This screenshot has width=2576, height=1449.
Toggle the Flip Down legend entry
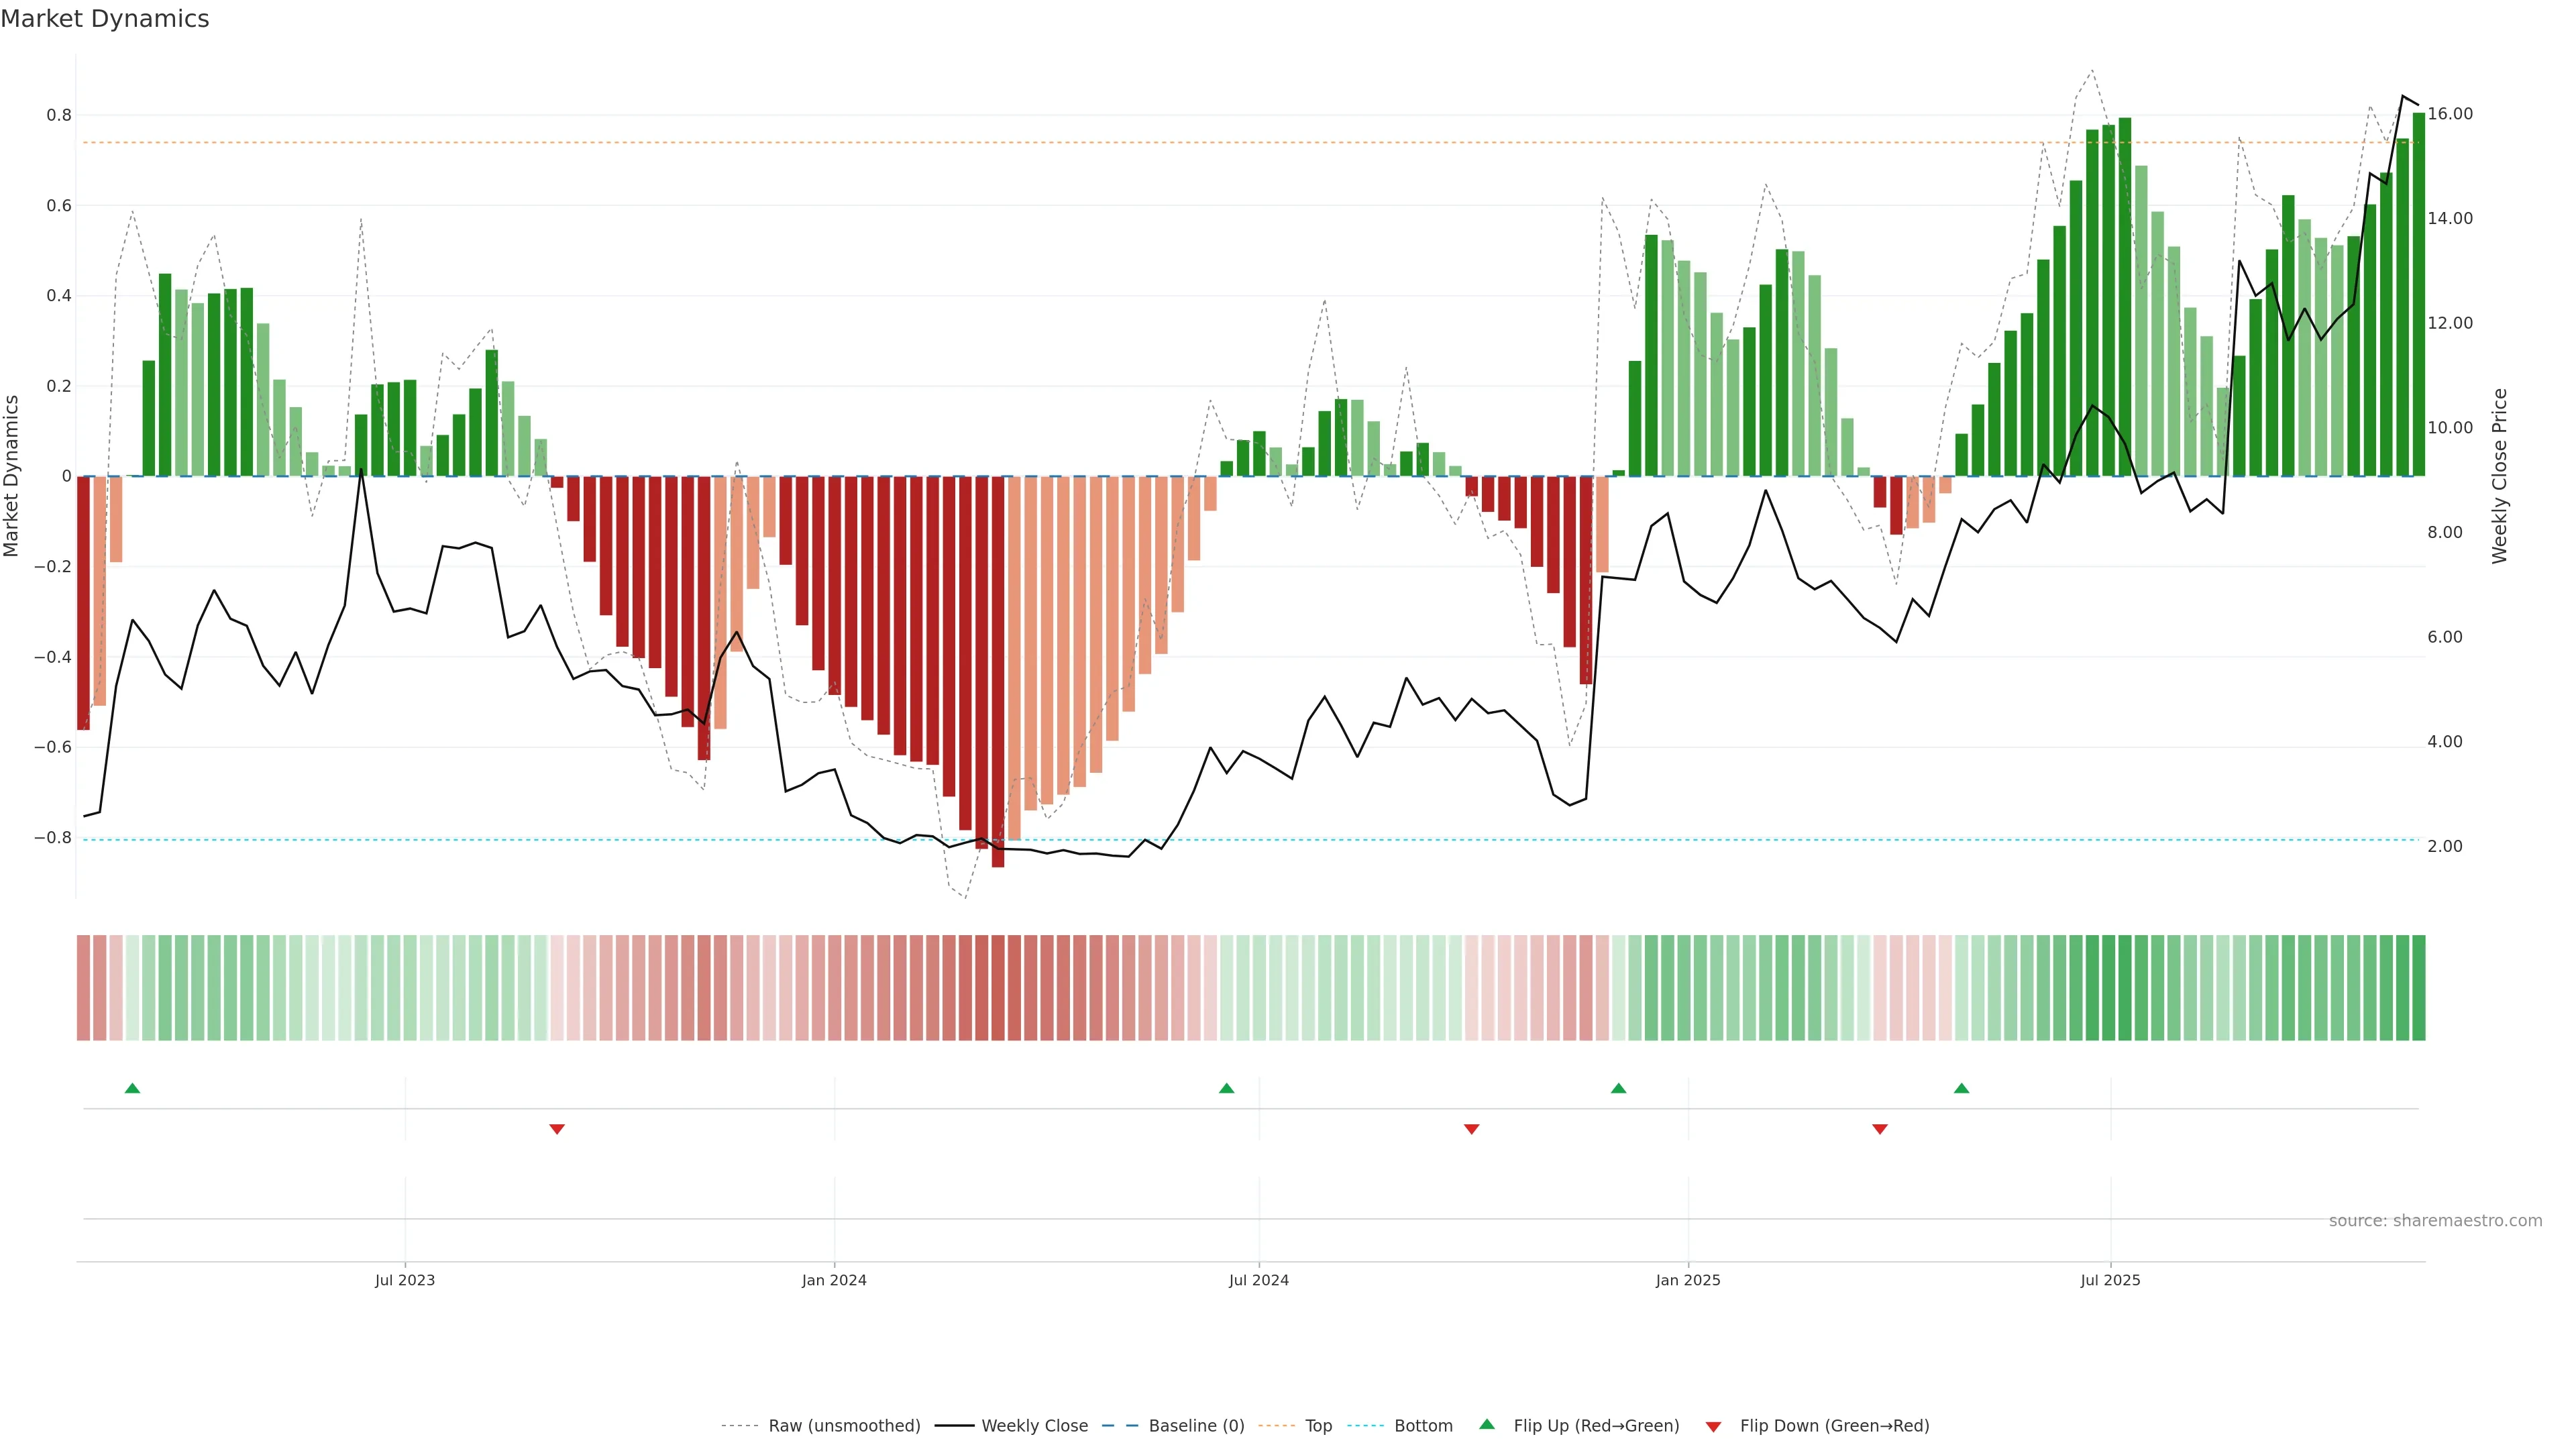coord(1834,1426)
